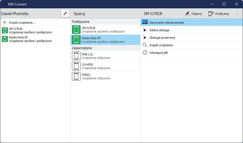Select RNE-L21 remembered device name

88,54
